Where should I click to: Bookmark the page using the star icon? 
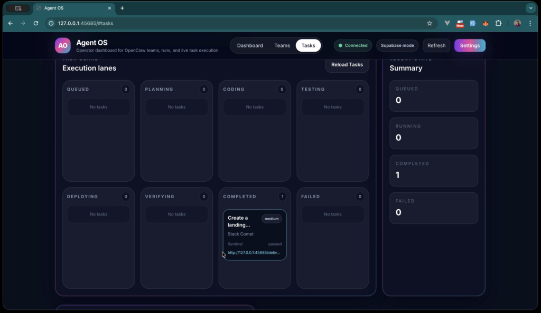pyautogui.click(x=430, y=23)
